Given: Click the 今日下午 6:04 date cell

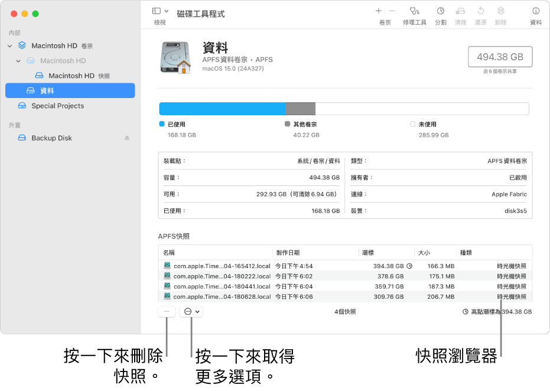Looking at the screenshot, I should tap(294, 286).
